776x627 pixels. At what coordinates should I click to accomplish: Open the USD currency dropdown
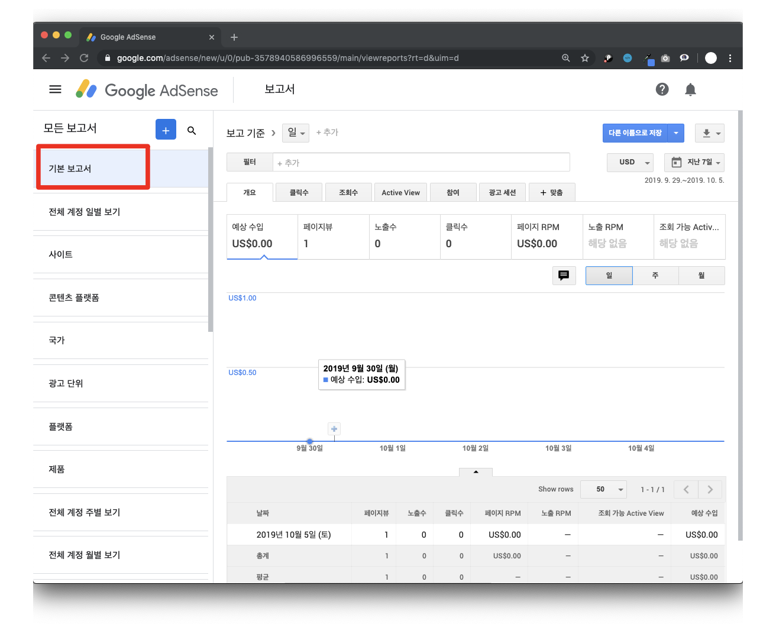click(x=630, y=162)
